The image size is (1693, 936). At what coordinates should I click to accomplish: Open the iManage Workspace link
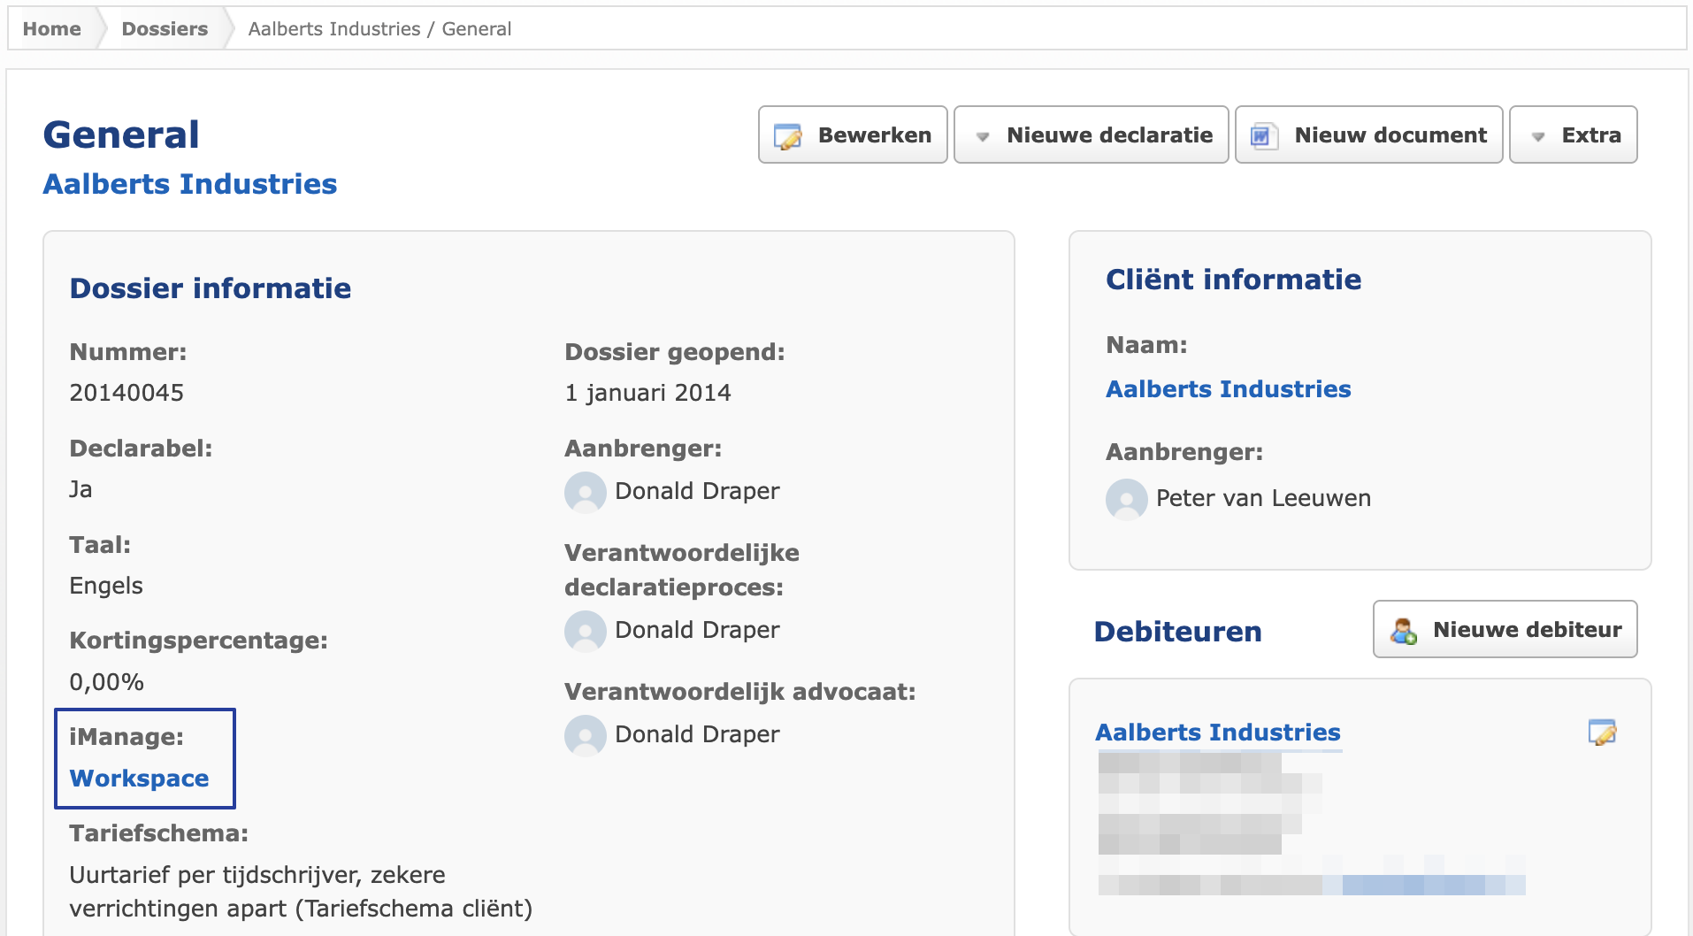(x=140, y=779)
